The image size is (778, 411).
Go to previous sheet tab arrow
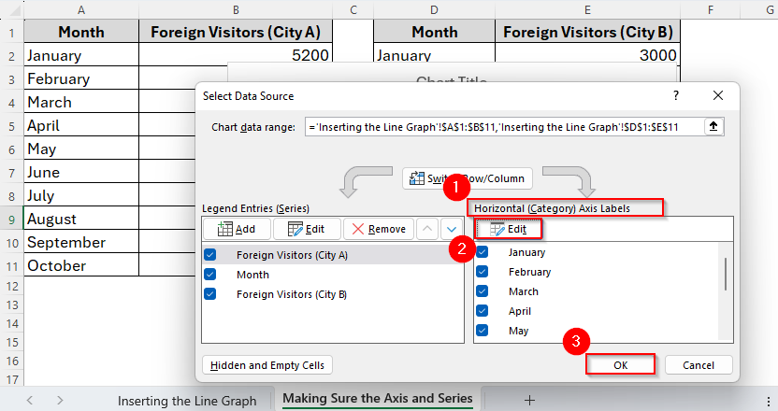tap(29, 400)
